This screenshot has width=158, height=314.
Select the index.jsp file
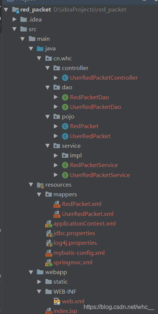click(65, 311)
